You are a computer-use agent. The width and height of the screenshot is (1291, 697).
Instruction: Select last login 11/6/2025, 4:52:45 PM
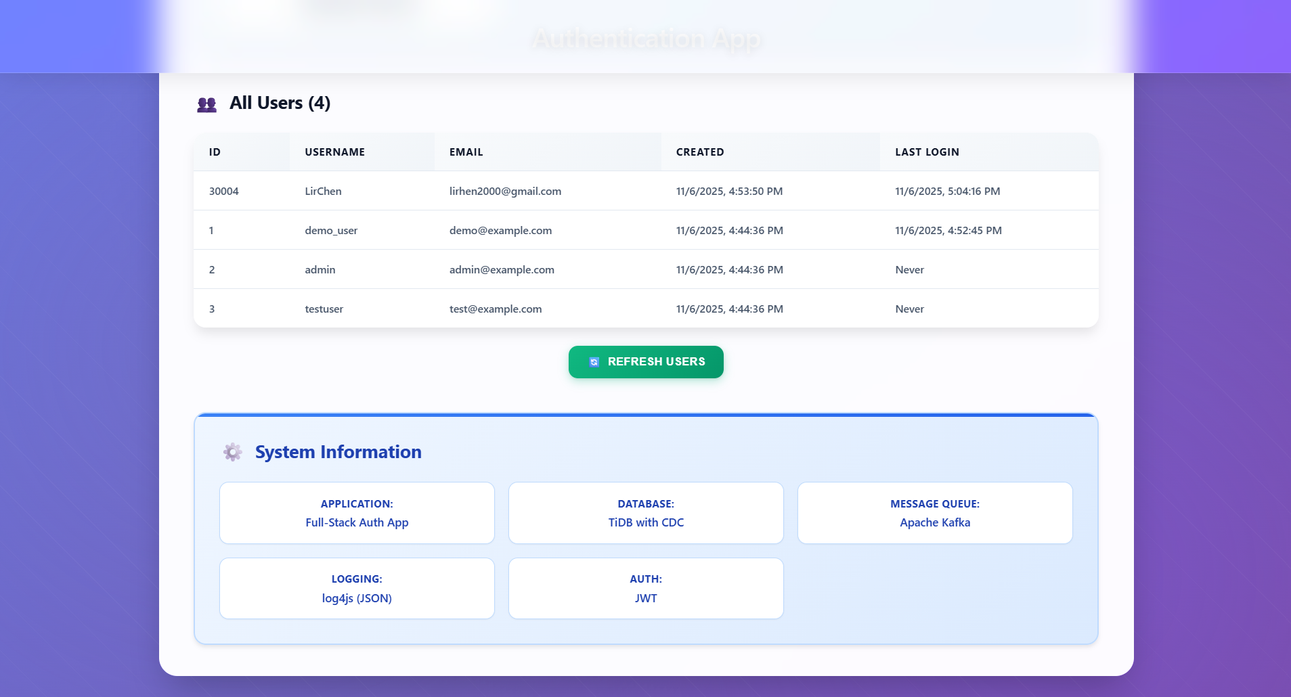948,231
